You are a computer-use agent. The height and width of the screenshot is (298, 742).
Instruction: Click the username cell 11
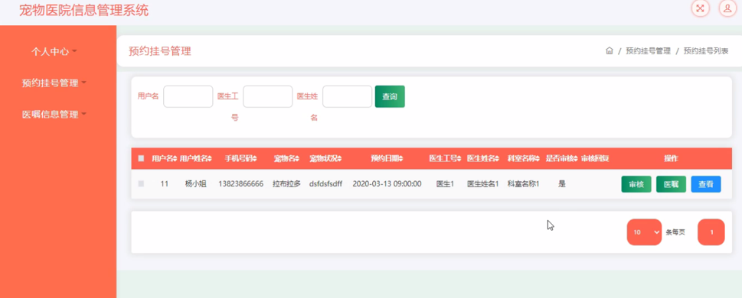(x=164, y=183)
